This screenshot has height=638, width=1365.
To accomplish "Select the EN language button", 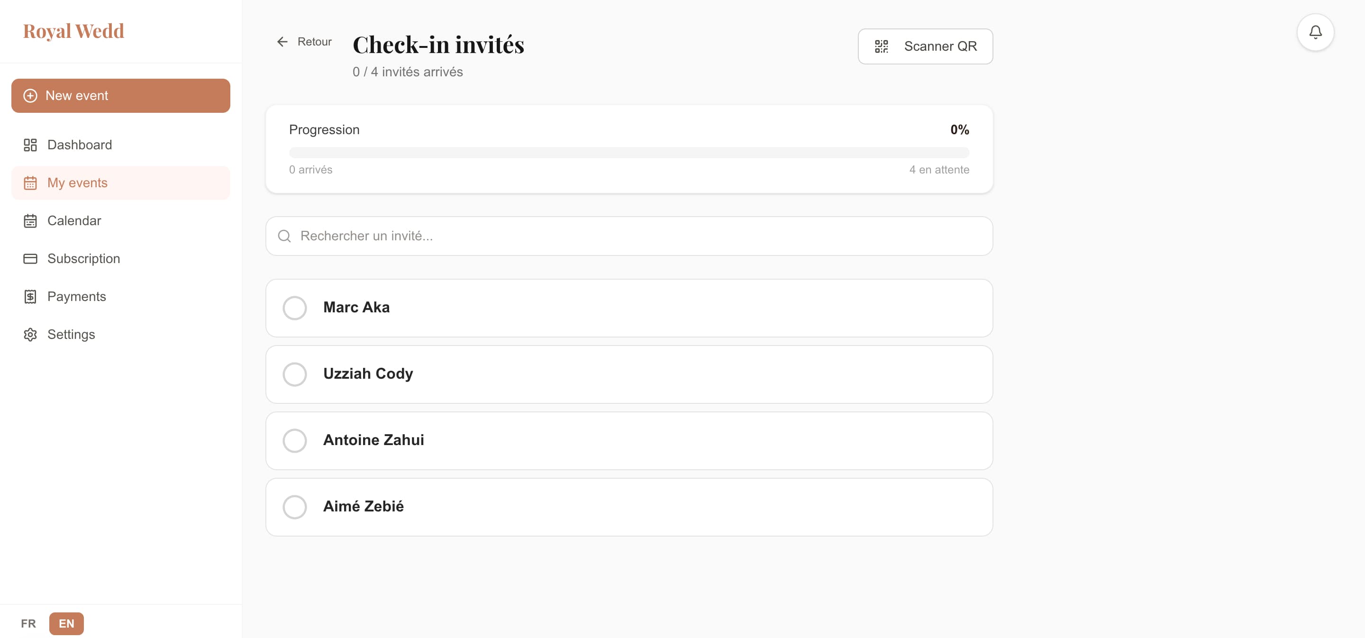I will coord(66,624).
